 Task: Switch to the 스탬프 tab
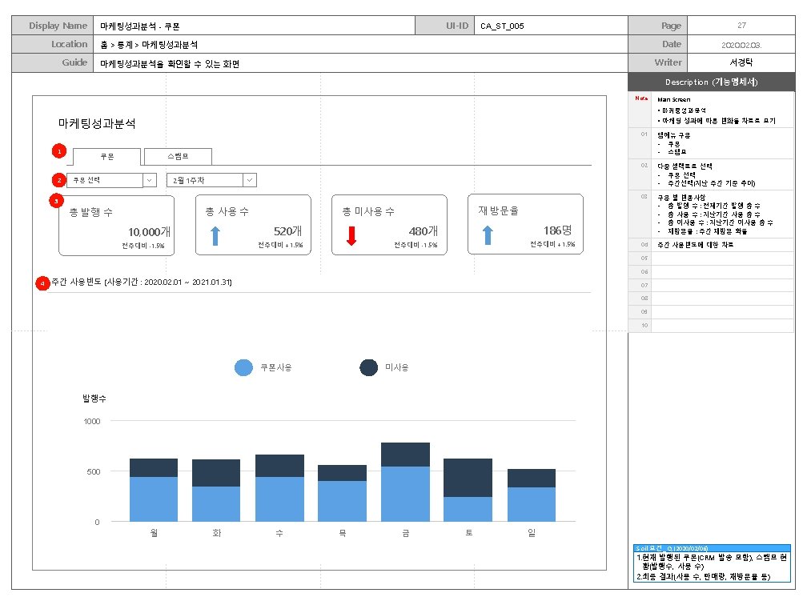(178, 156)
